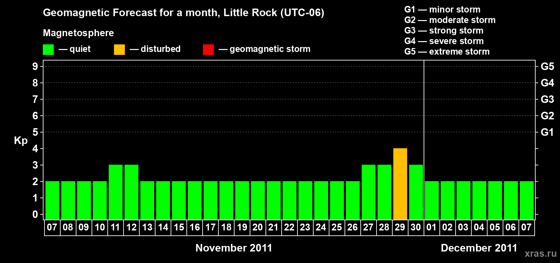Select the orange bar for November 29
This screenshot has height=263, width=560.
400,184
